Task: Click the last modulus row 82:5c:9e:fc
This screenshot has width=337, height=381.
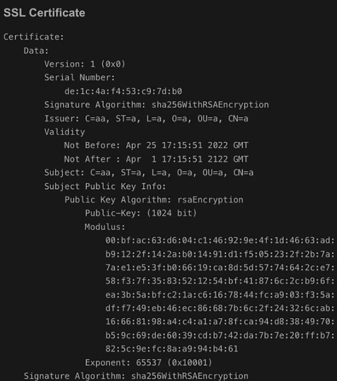Action: point(172,349)
